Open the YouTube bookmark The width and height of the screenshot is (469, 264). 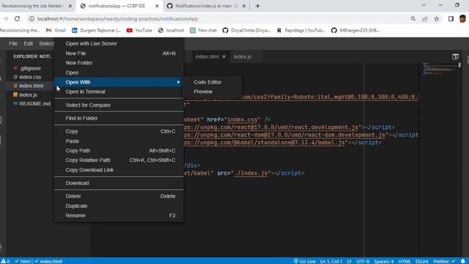[139, 30]
